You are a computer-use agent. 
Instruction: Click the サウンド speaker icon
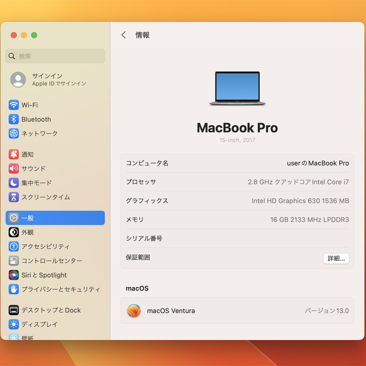[x=14, y=168]
